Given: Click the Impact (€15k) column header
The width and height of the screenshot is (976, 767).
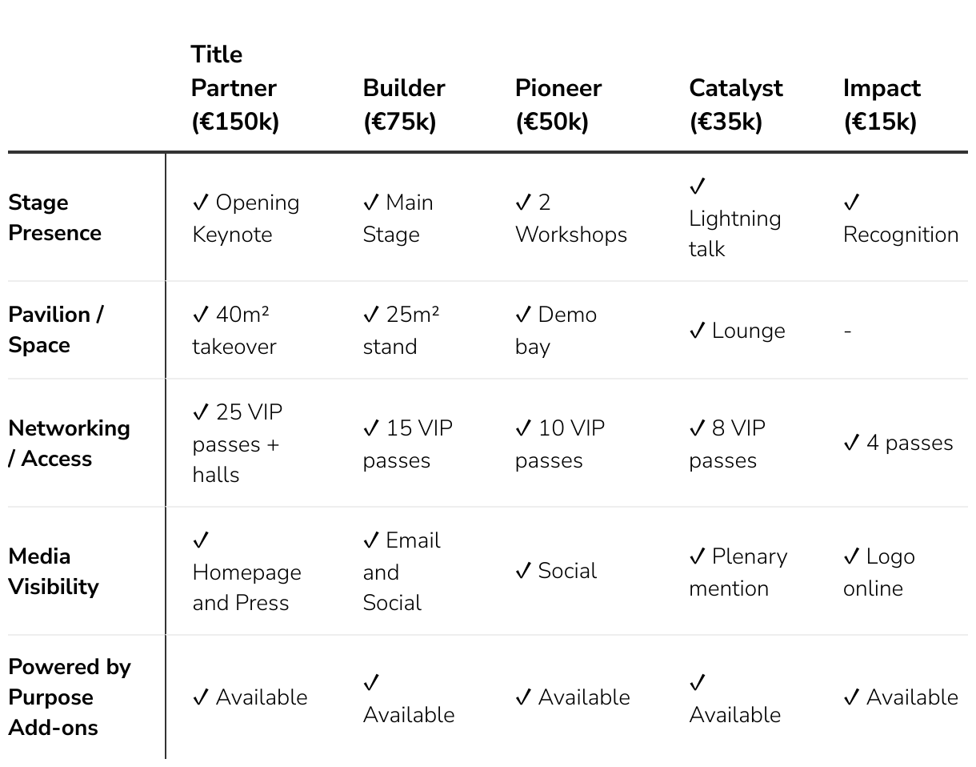Looking at the screenshot, I should click(882, 105).
